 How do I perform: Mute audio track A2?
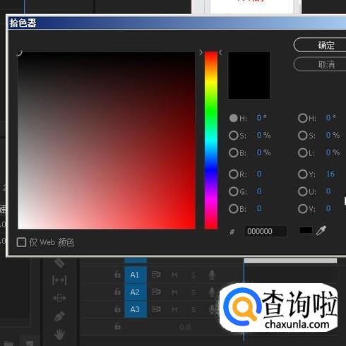[x=174, y=292]
